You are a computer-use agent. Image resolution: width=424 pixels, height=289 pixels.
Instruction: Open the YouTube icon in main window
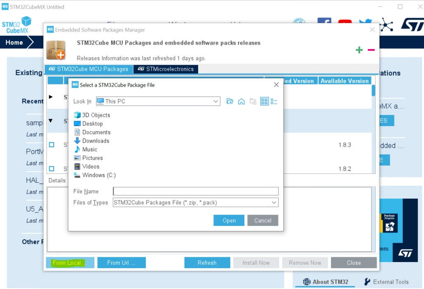345,21
